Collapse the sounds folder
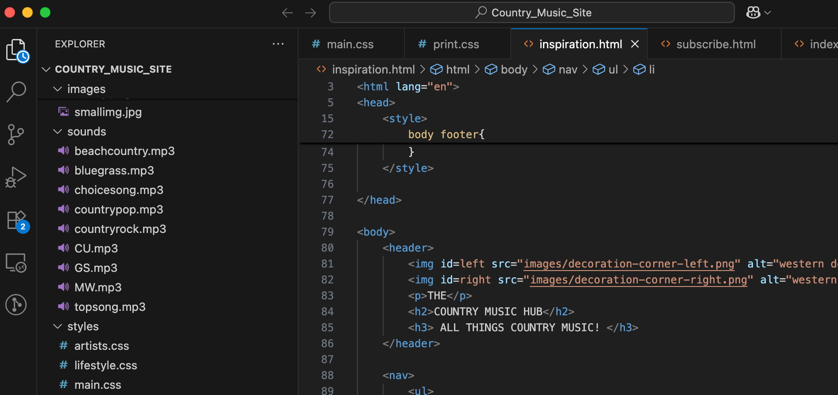The image size is (838, 395). [58, 132]
